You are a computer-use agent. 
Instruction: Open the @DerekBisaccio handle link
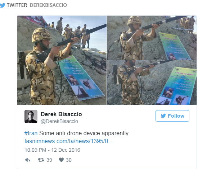tap(59, 122)
